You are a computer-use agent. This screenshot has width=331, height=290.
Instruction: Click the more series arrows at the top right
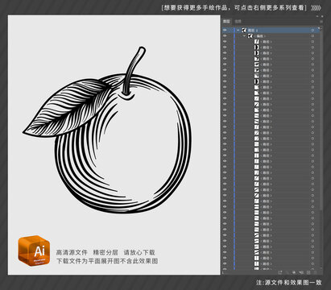(x=316, y=8)
